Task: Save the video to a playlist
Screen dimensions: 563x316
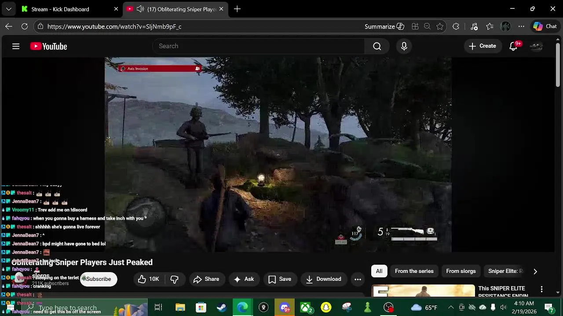Action: pyautogui.click(x=280, y=279)
